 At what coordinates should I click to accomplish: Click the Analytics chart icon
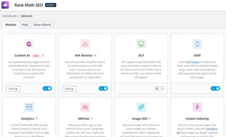click(x=29, y=107)
